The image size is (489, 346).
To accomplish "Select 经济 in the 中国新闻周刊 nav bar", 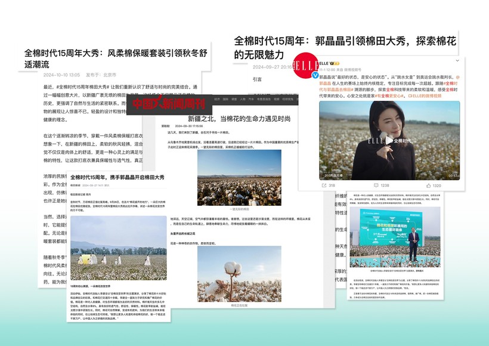I will point(217,99).
